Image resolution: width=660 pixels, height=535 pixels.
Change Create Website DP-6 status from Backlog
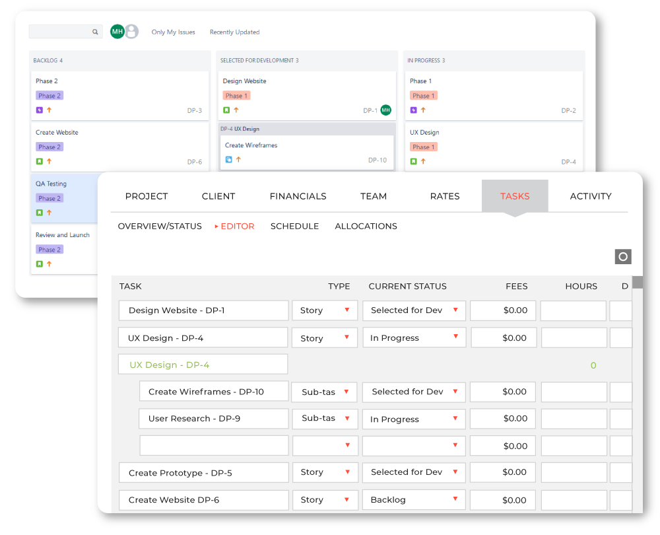[414, 500]
